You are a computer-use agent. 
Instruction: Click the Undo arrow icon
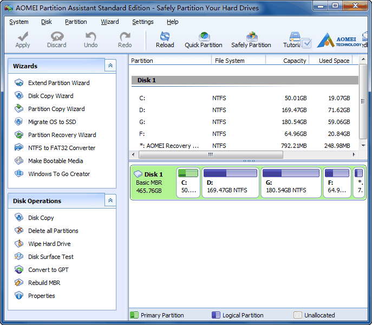pos(90,37)
